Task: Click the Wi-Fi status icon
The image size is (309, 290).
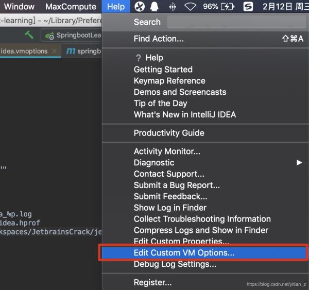Action: tap(191, 7)
